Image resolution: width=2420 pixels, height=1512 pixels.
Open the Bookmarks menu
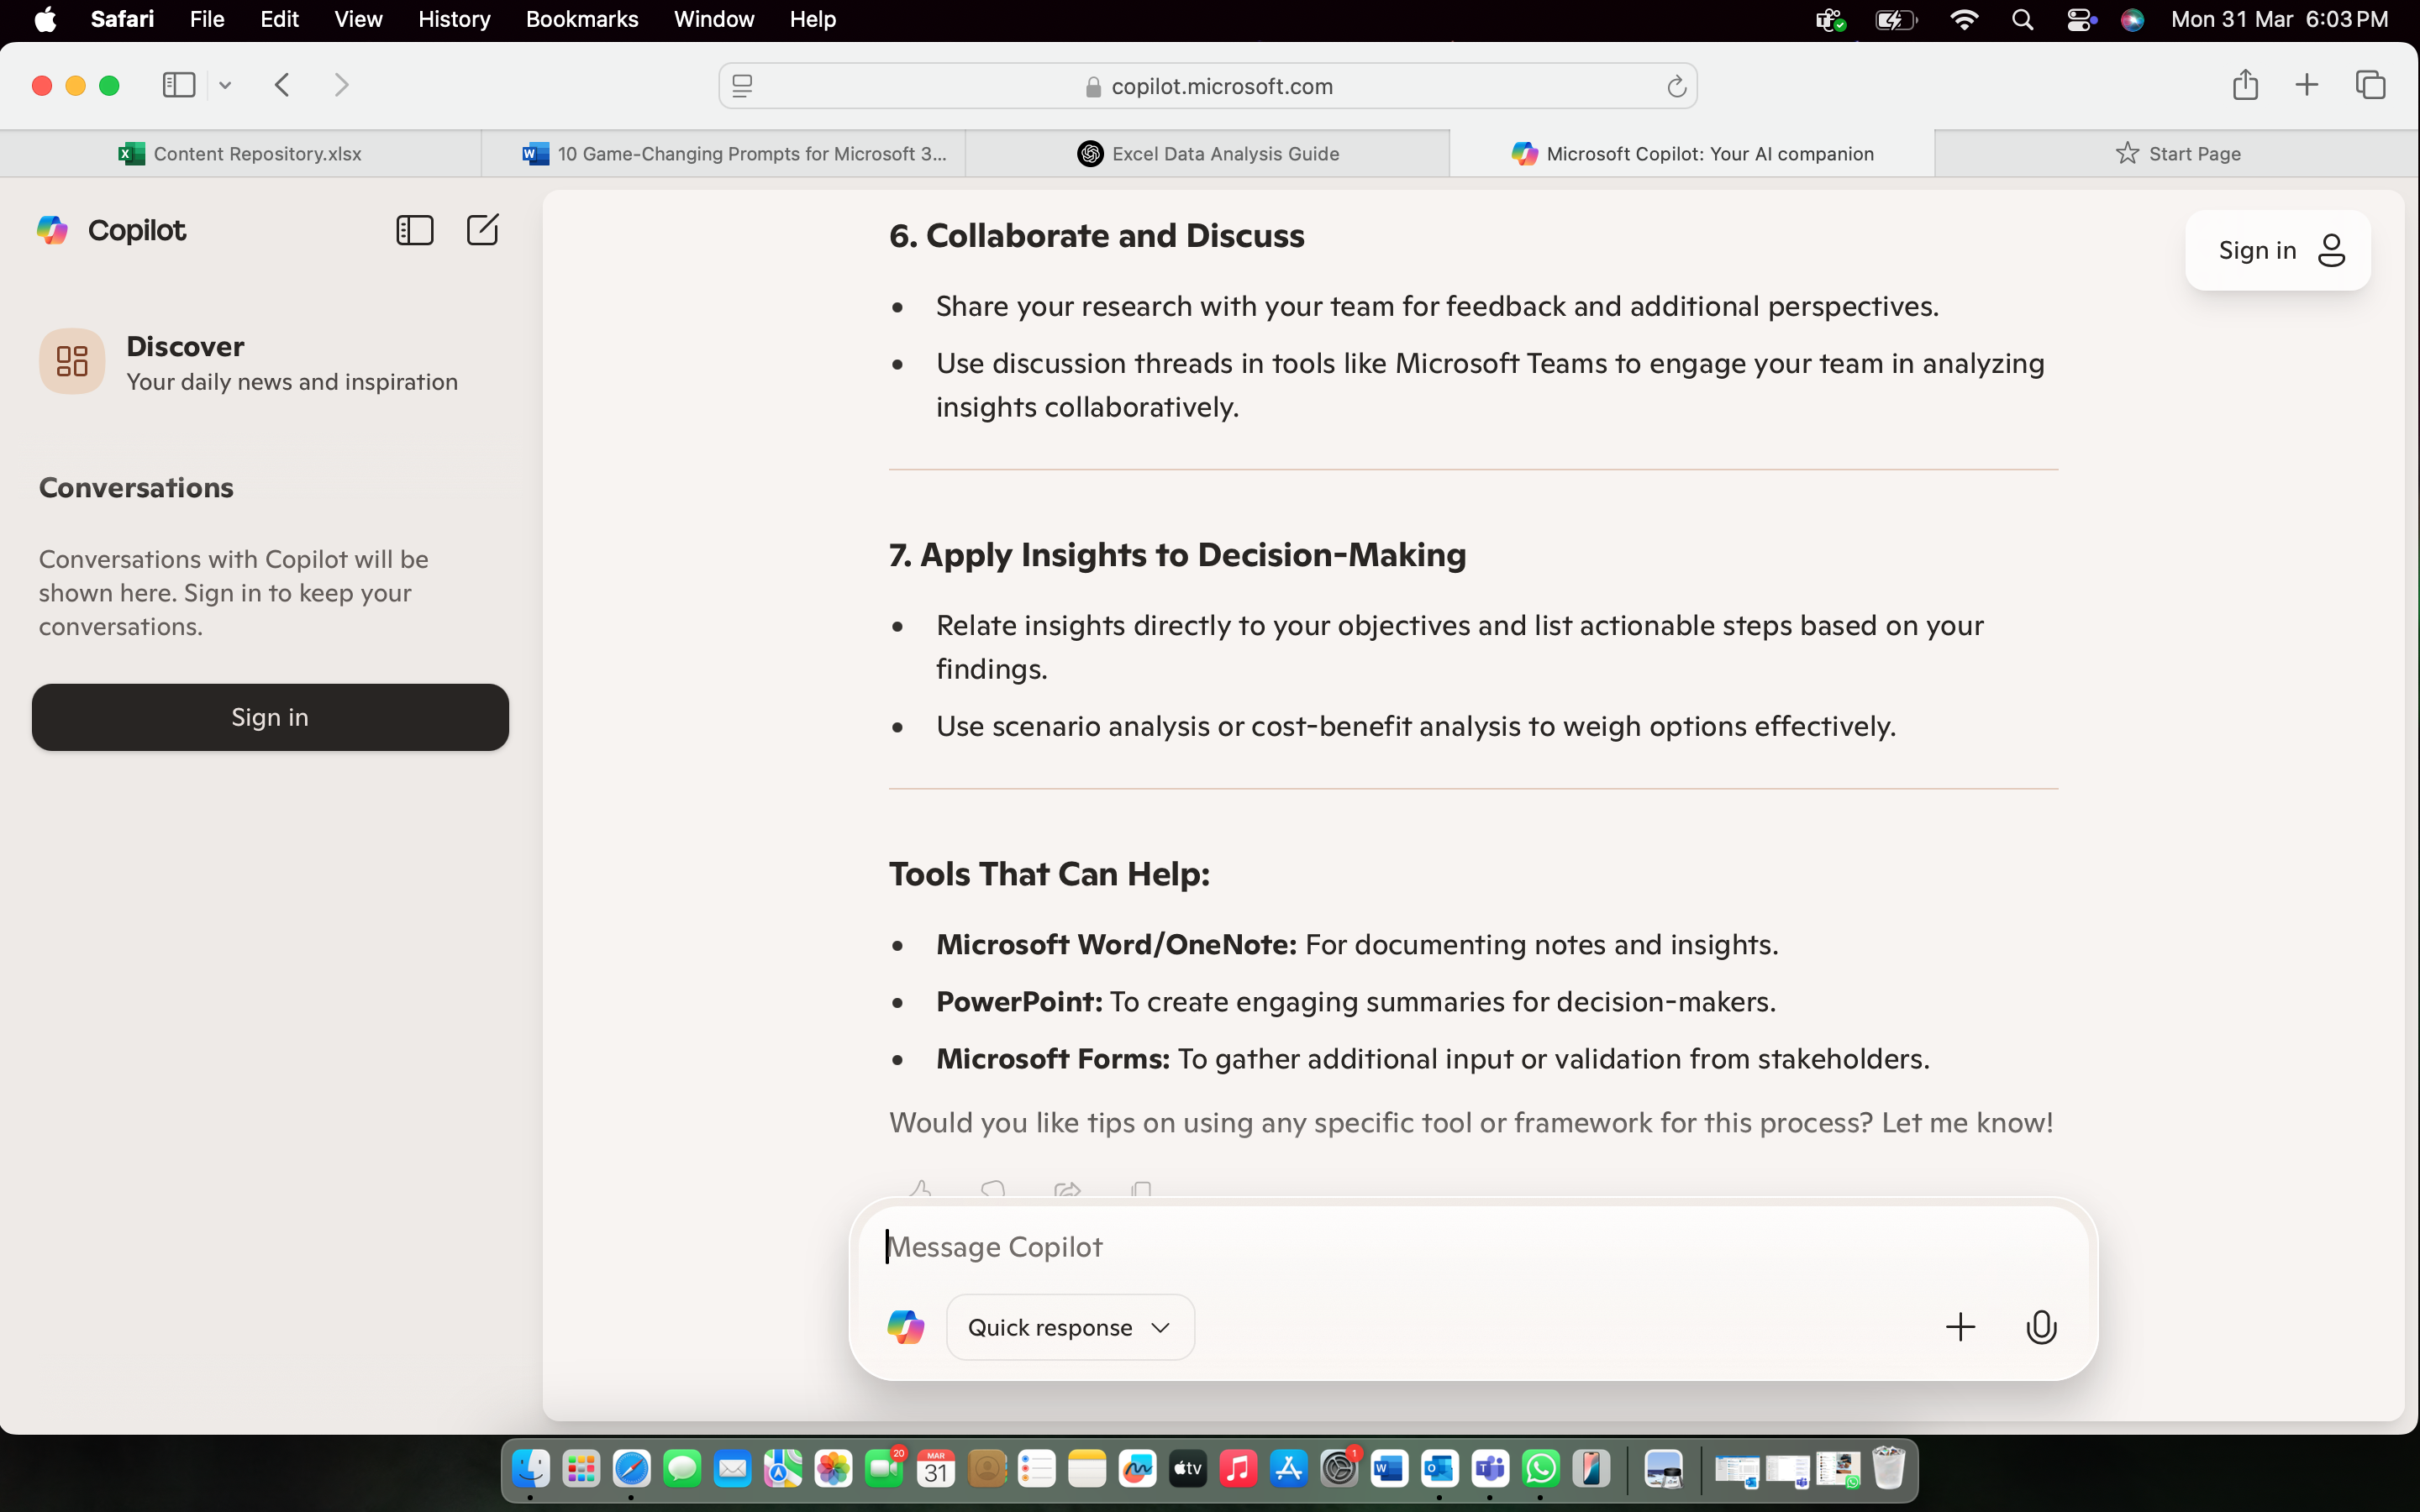point(582,20)
